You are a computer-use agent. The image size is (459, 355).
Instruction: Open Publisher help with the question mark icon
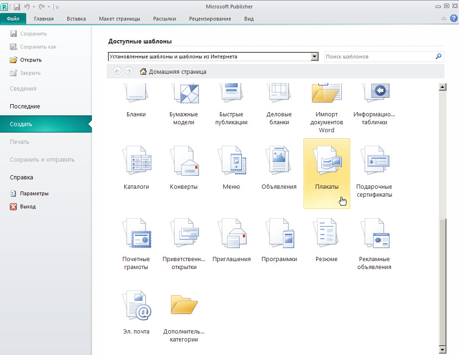(454, 19)
